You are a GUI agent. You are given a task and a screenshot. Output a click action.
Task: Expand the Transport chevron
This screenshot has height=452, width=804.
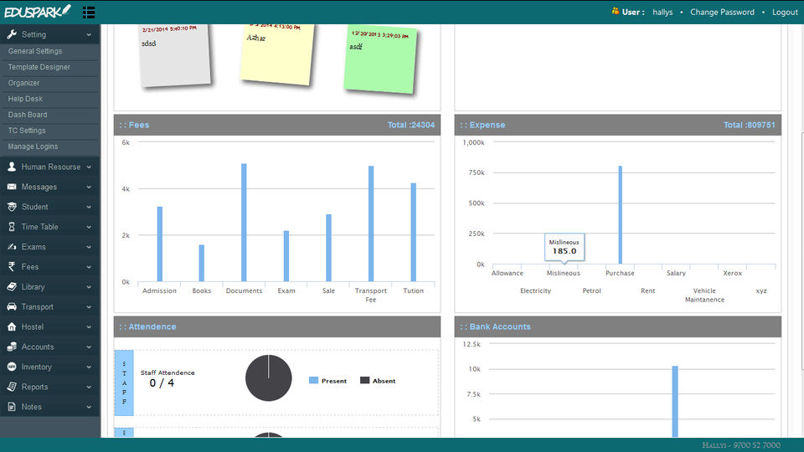[89, 307]
